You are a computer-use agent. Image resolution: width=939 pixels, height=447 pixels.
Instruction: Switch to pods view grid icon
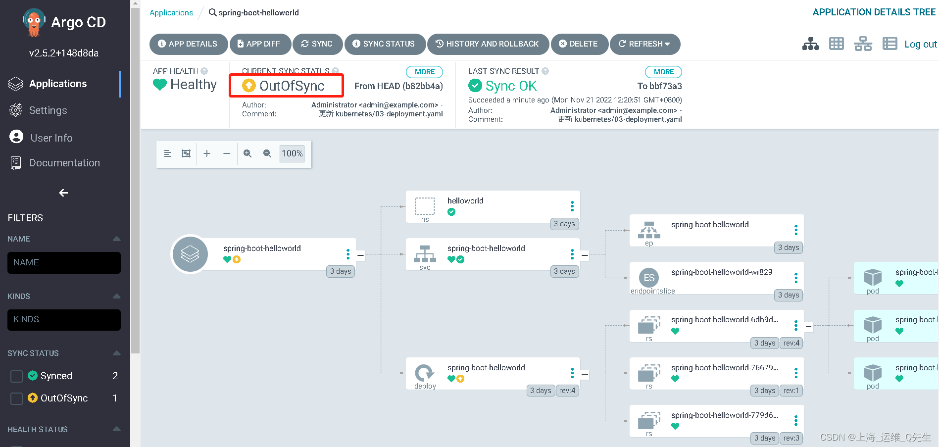click(837, 44)
